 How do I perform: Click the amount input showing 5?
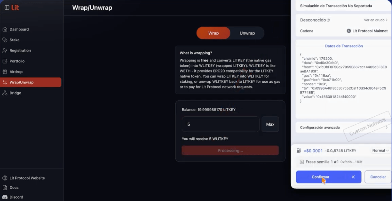[220, 124]
